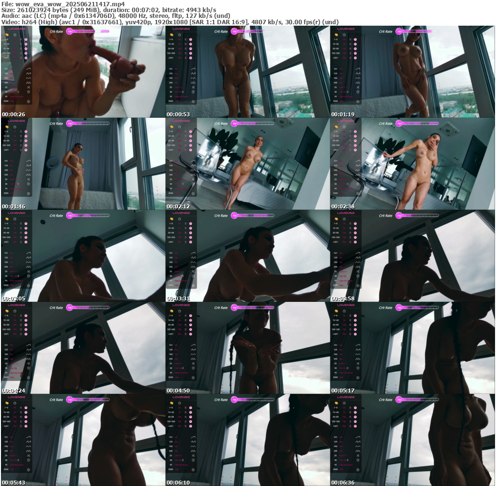
Task: Select the frame stamped 00:03:05
Action: pos(83,256)
